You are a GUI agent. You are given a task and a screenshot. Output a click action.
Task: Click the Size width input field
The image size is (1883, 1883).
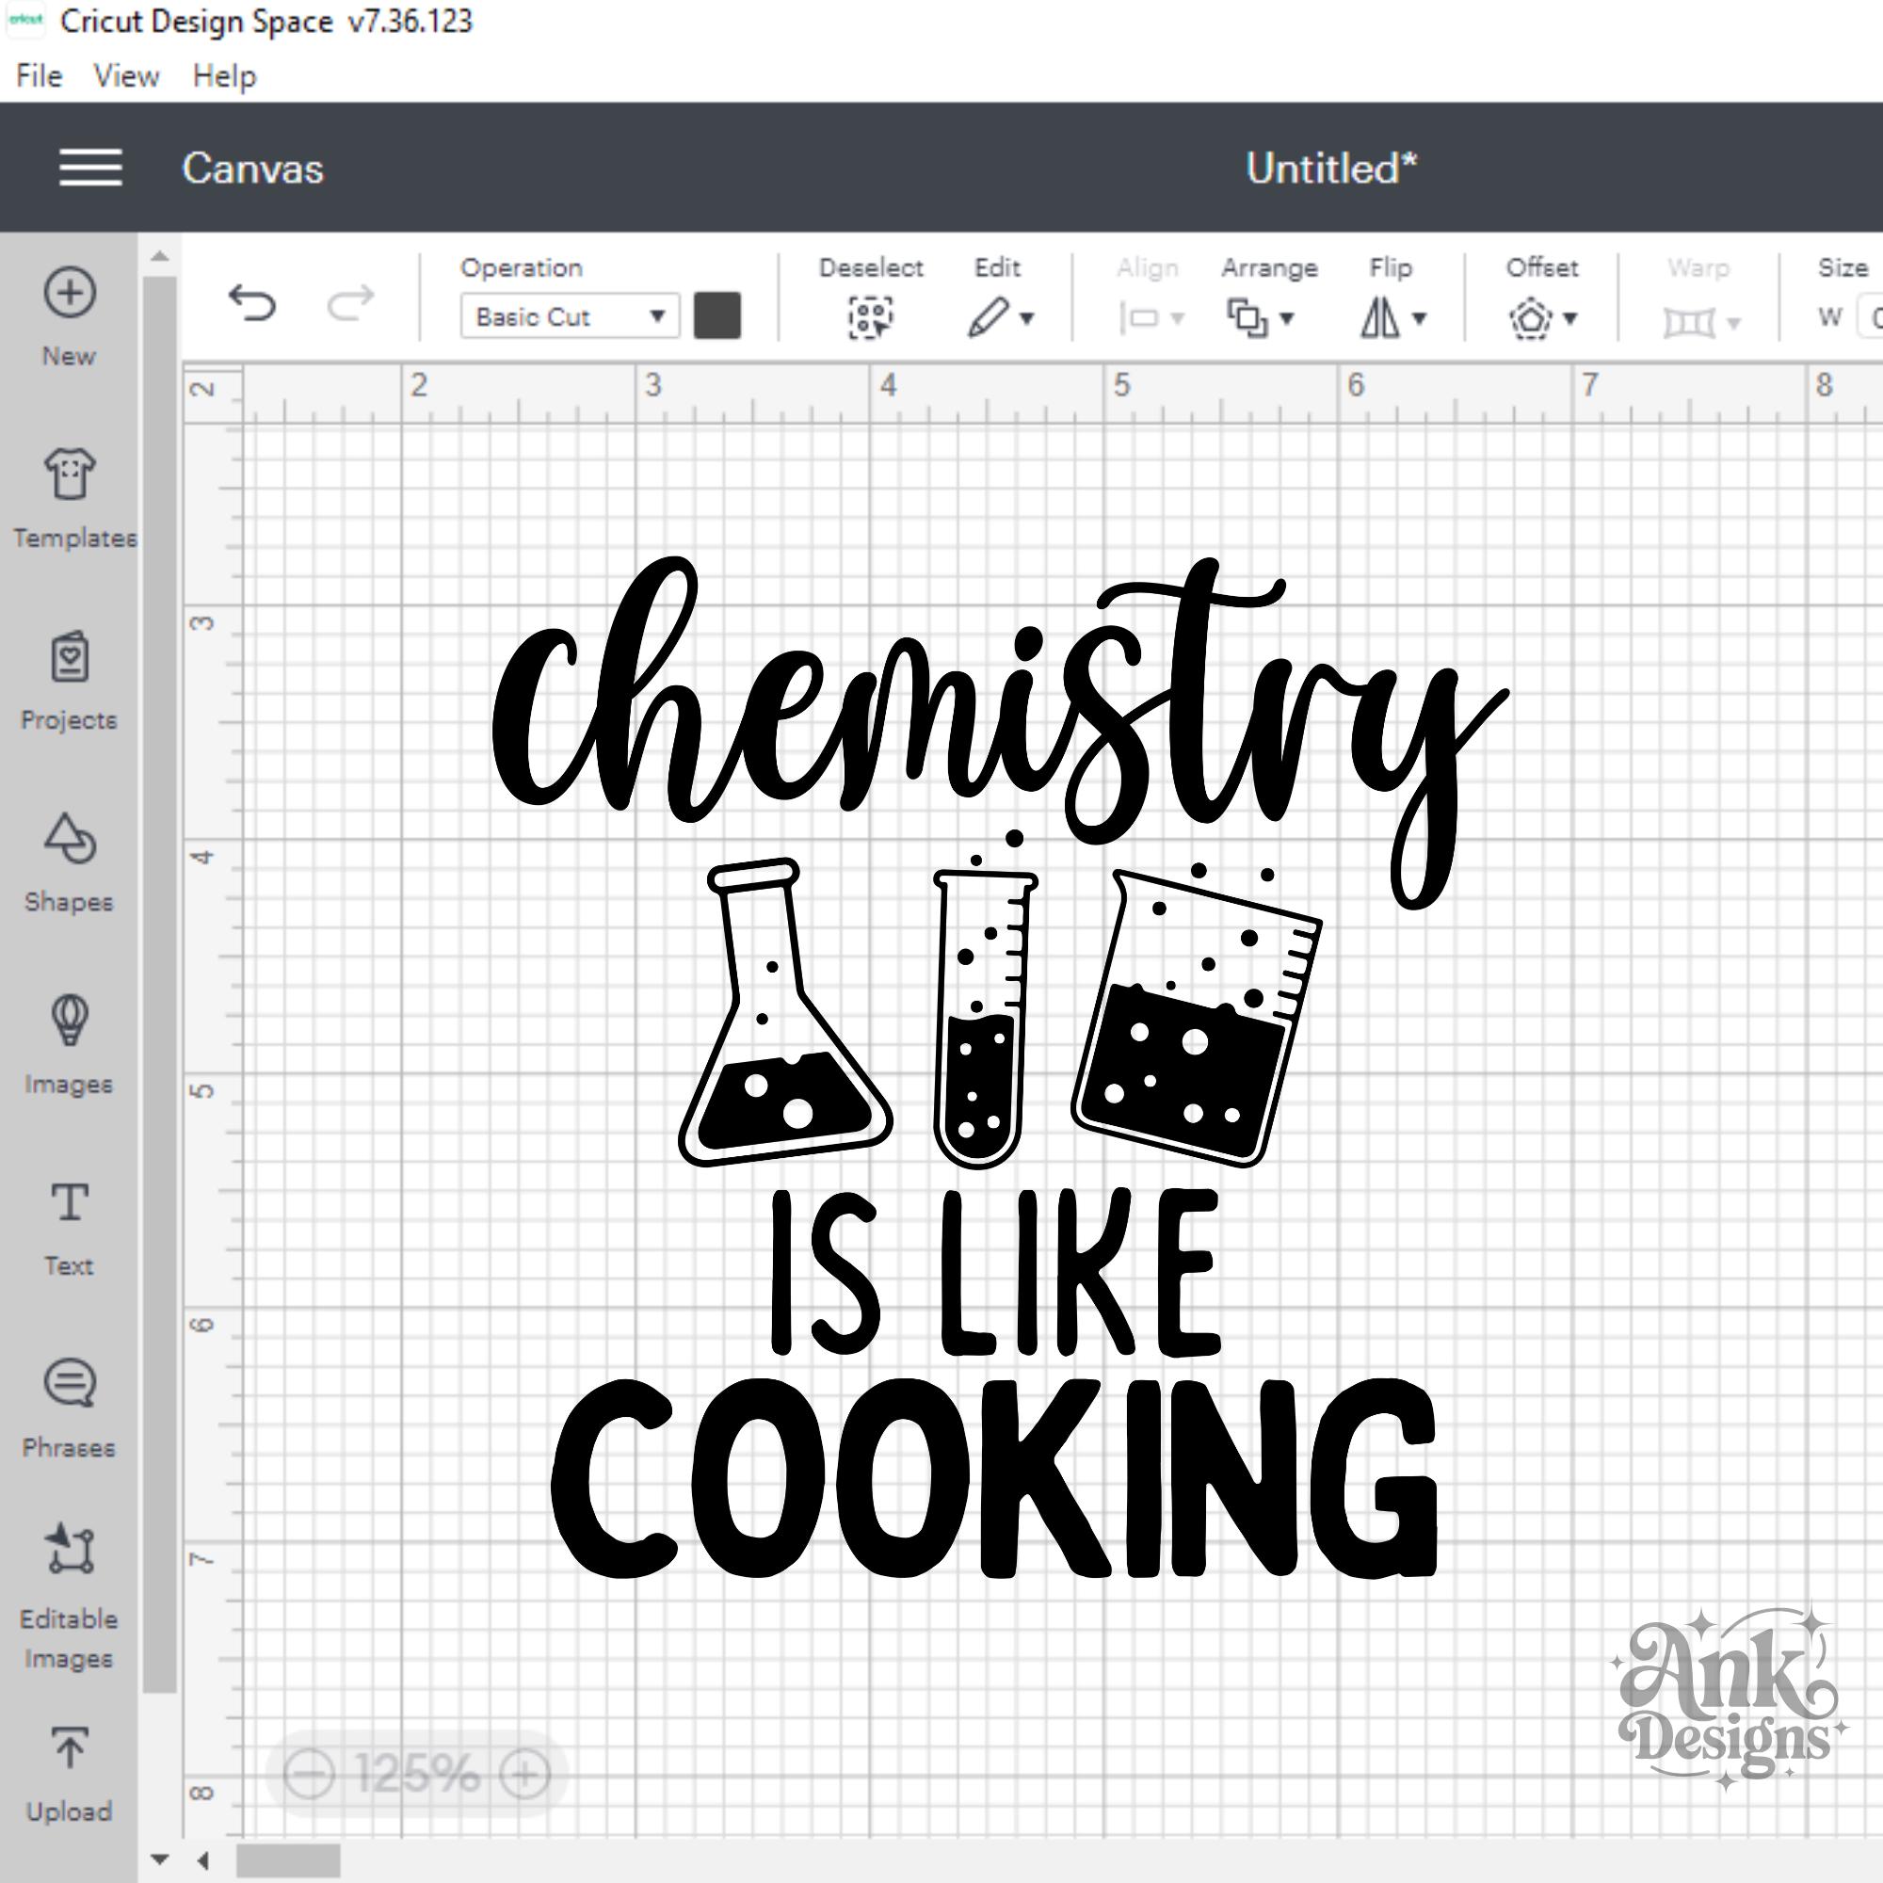click(x=1872, y=317)
